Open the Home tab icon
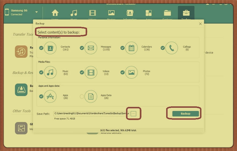This screenshot has width=237, height=151. pos(55,13)
